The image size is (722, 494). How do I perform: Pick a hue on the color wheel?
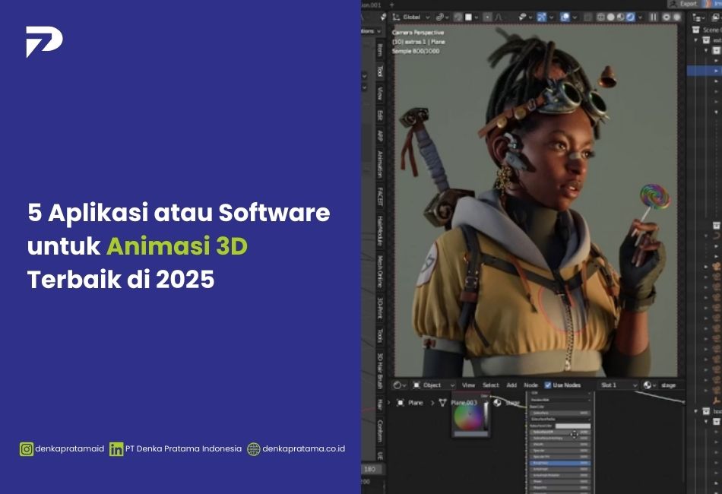[467, 417]
